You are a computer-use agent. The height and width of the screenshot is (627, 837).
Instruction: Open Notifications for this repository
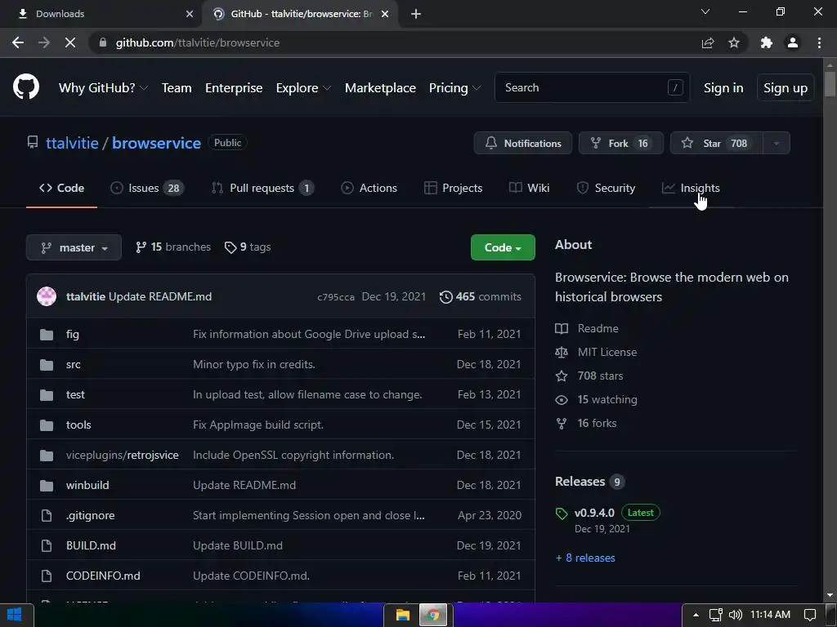click(x=522, y=143)
